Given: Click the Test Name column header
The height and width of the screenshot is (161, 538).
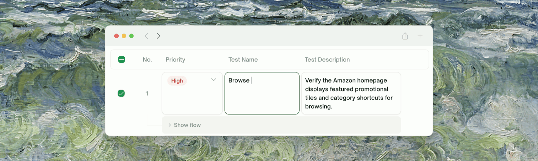Looking at the screenshot, I should [243, 59].
